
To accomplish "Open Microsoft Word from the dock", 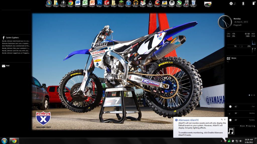I will (78, 3).
